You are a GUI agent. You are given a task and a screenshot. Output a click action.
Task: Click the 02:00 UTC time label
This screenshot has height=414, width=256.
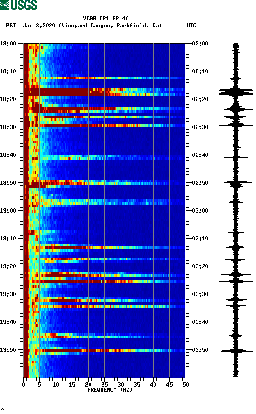click(200, 44)
